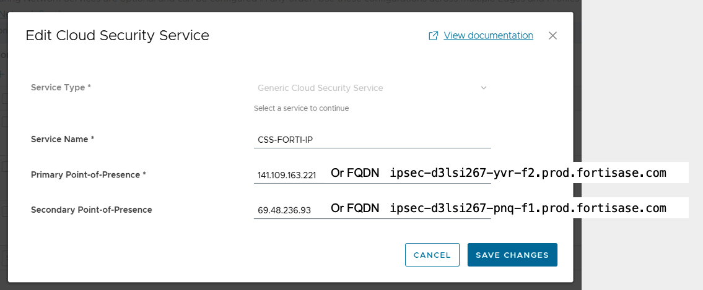Click 'Or FQDN' beside the primary IP
703x290 pixels.
355,173
